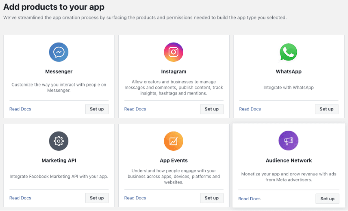Click the Messenger product icon
This screenshot has width=348, height=211.
pyautogui.click(x=59, y=52)
